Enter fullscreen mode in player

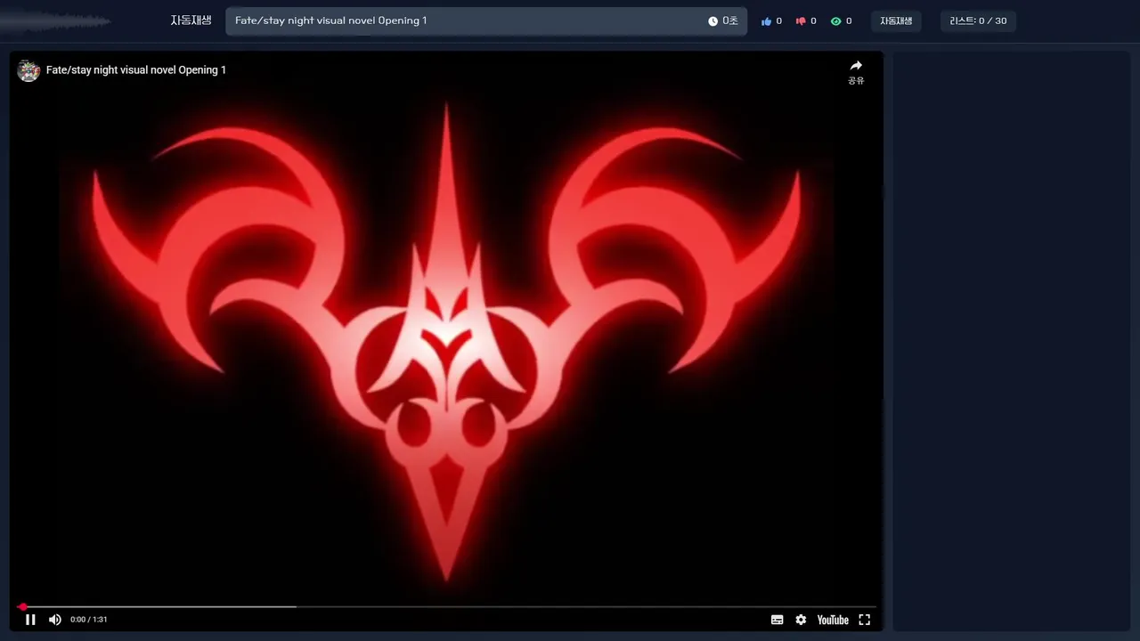pos(864,620)
